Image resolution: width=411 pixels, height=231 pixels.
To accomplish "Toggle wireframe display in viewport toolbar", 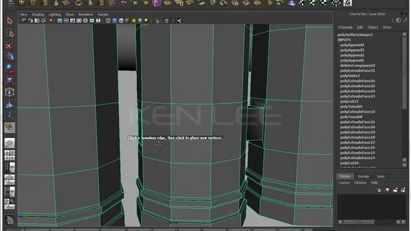I will click(109, 21).
